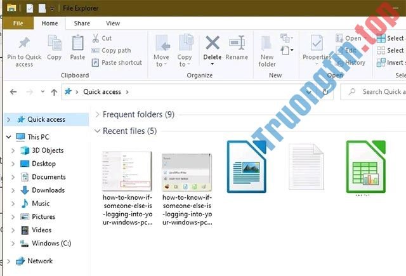Image resolution: width=406 pixels, height=276 pixels.
Task: Click History in the Open group
Action: point(350,63)
